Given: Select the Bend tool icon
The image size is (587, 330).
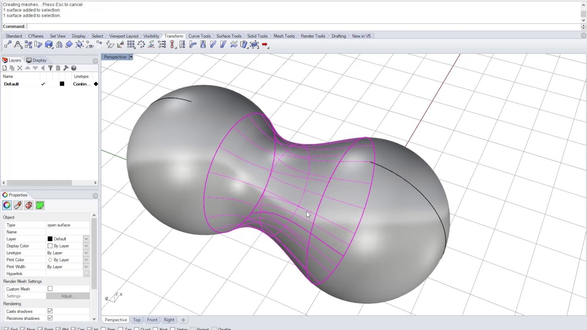Looking at the screenshot, I should 193,44.
